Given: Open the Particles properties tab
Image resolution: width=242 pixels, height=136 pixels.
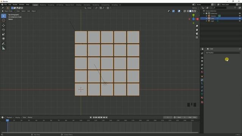Looking at the screenshot, I should [202, 83].
